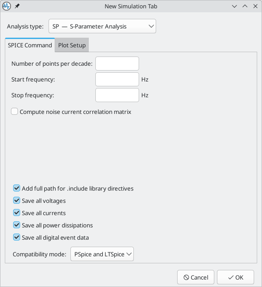The height and width of the screenshot is (287, 262).
Task: Disable Save all currents option
Action: coord(17,213)
